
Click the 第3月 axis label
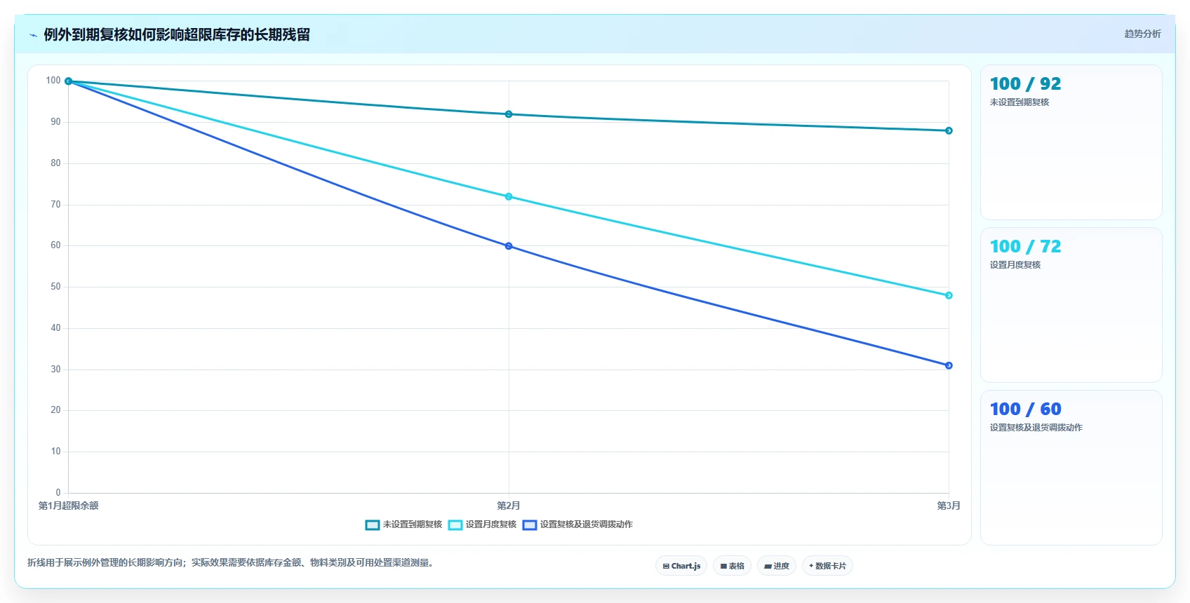pos(949,506)
